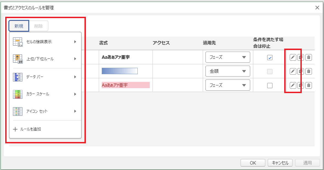Close the rule manager dialog with X
The height and width of the screenshot is (170, 324).
(x=317, y=8)
